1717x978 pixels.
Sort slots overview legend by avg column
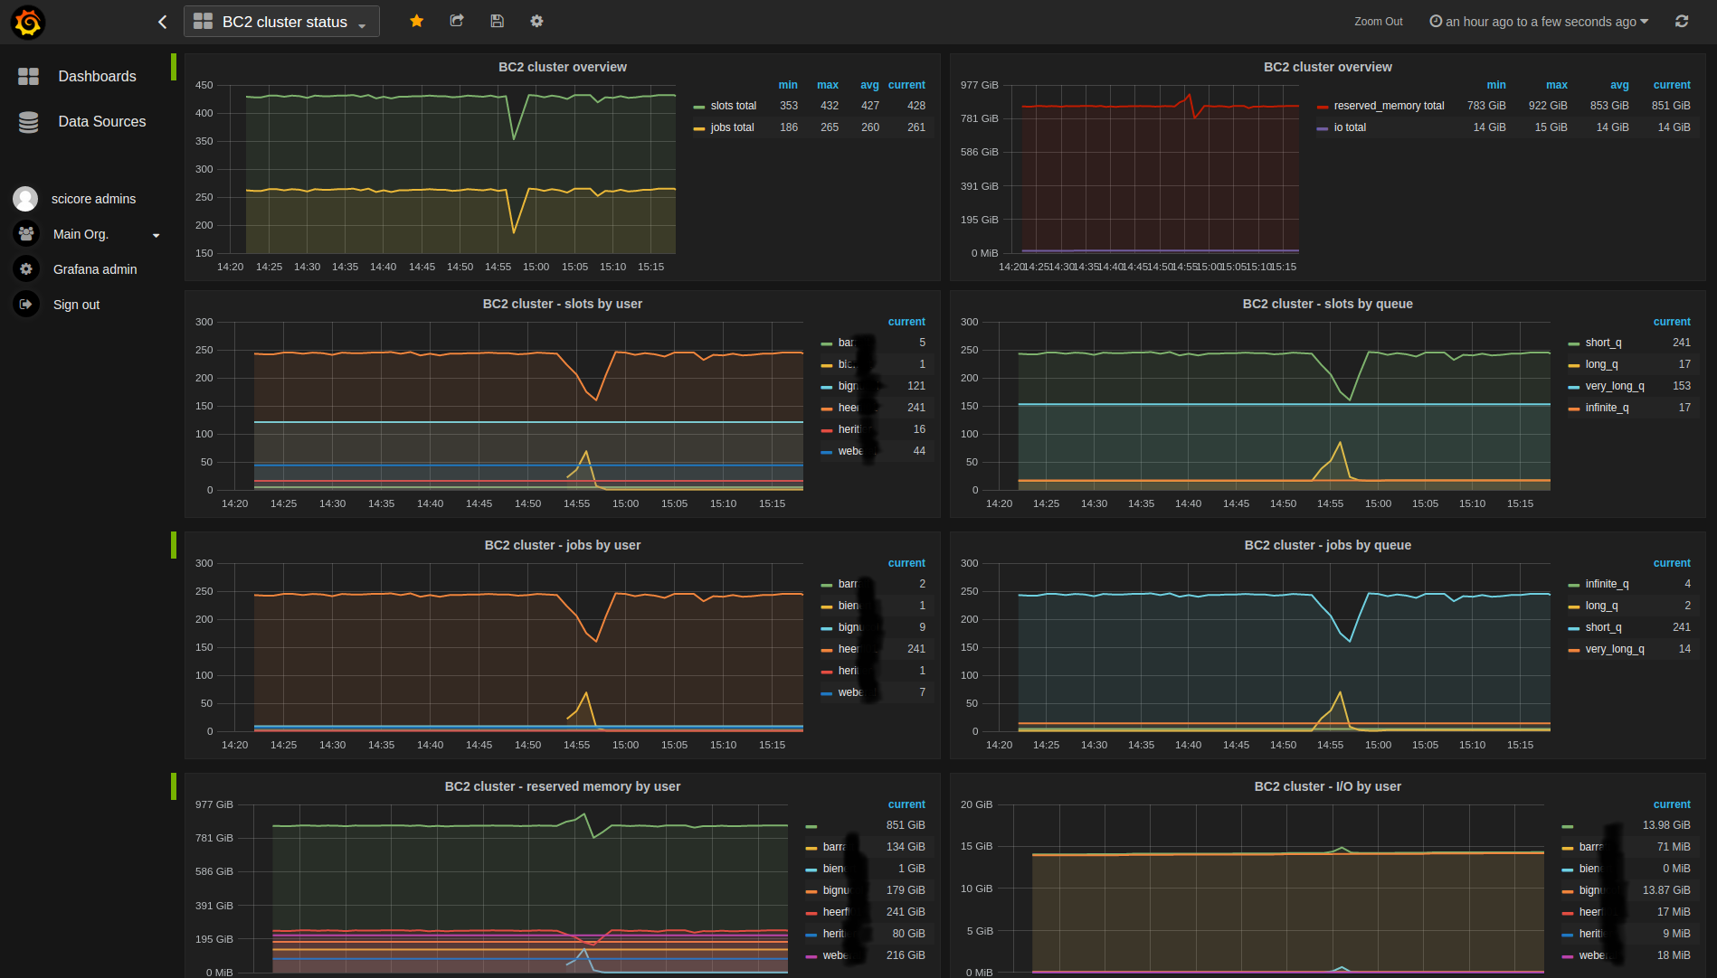[869, 85]
